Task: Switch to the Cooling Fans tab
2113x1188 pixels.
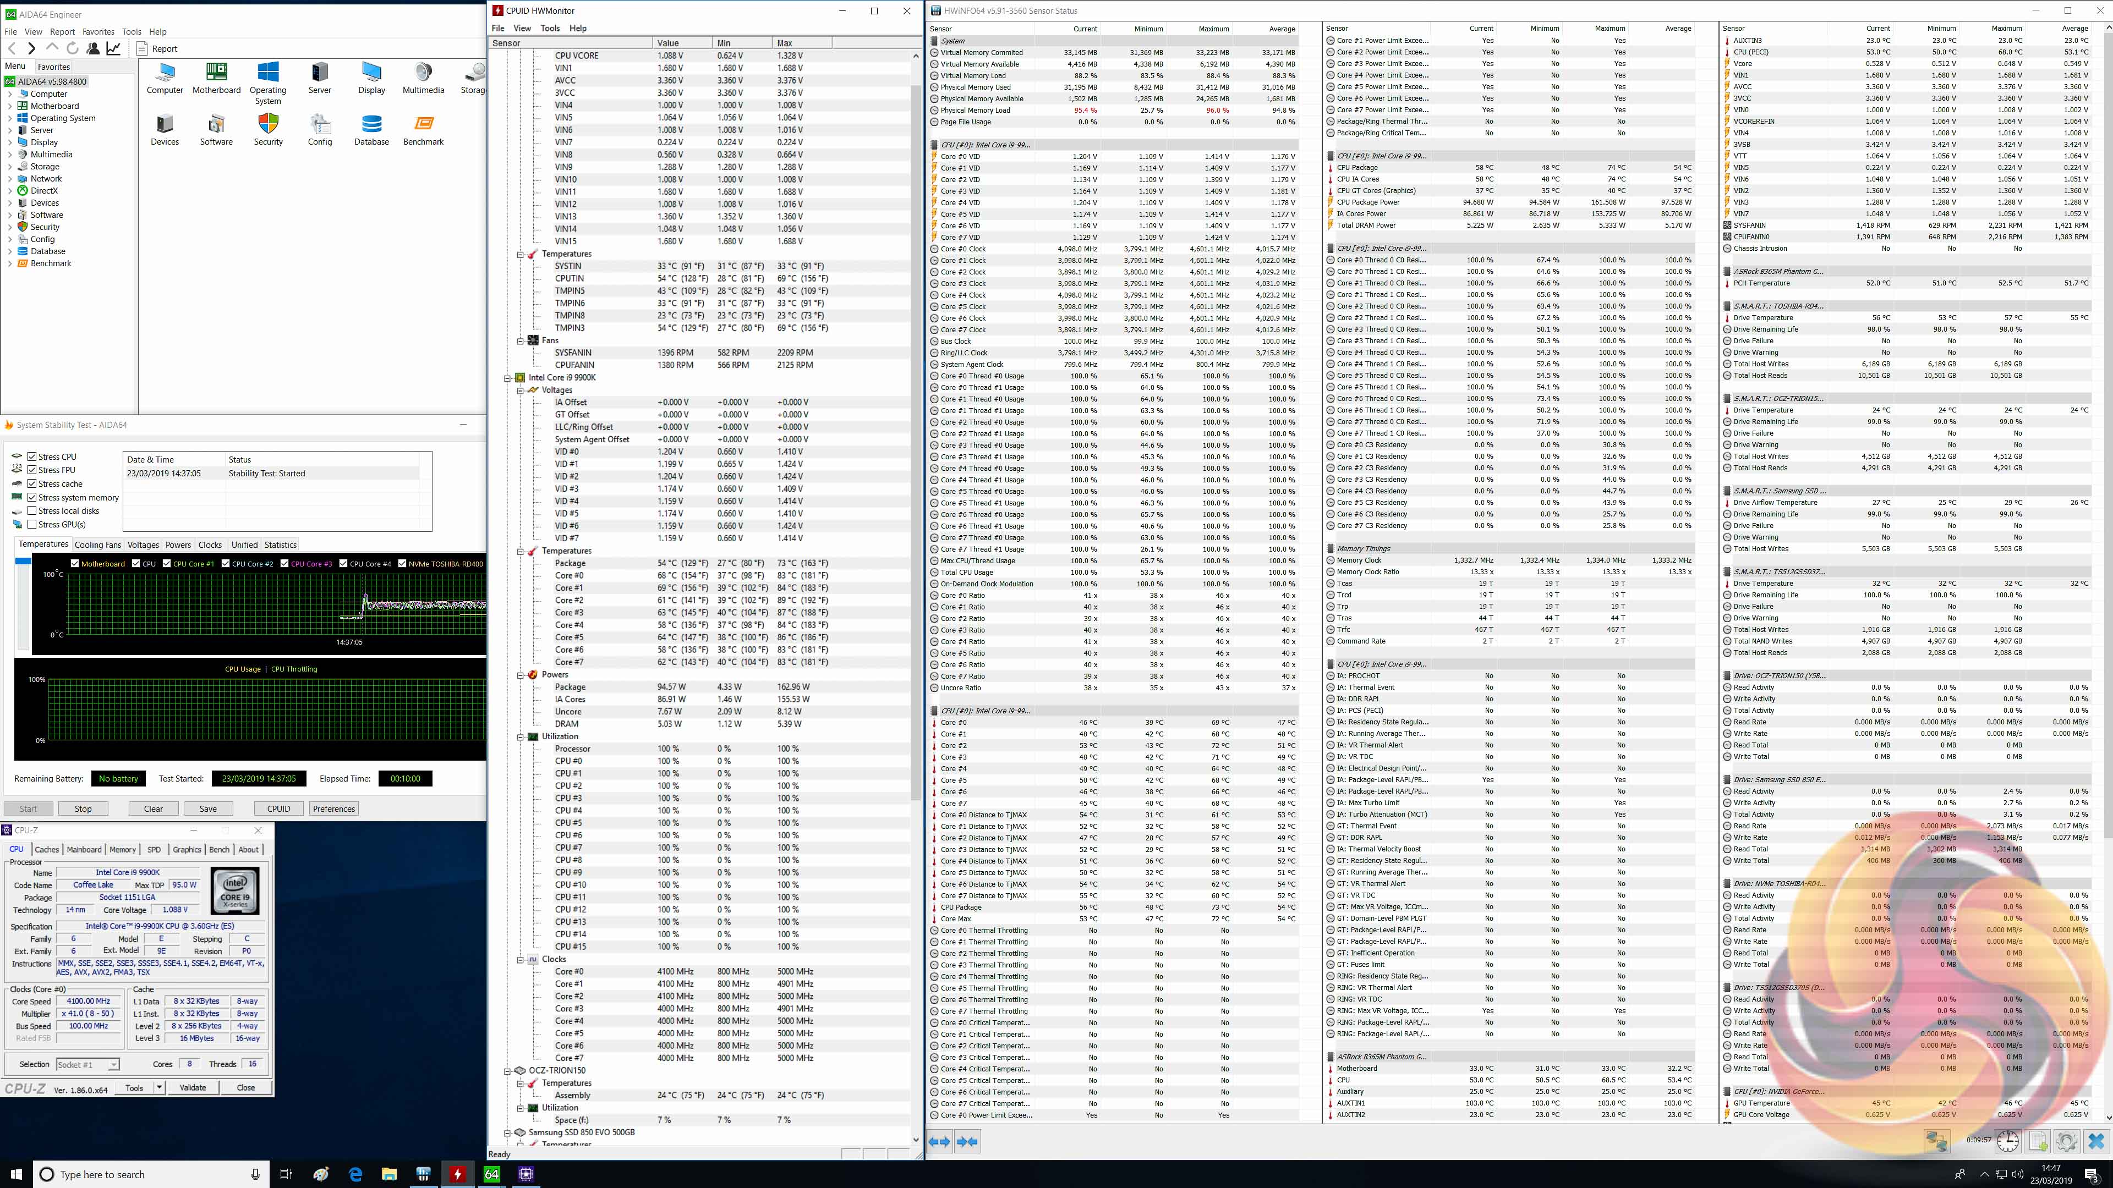Action: tap(97, 544)
